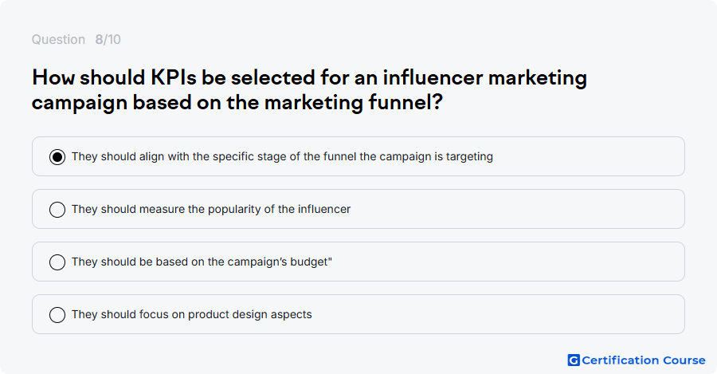Click 'influencer marketing' in the question title
The width and height of the screenshot is (717, 374).
tap(484, 77)
